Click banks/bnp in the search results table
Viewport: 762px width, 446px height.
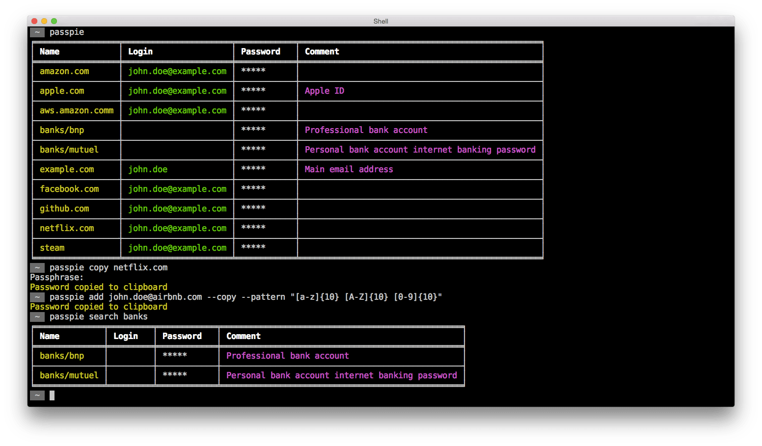[62, 356]
